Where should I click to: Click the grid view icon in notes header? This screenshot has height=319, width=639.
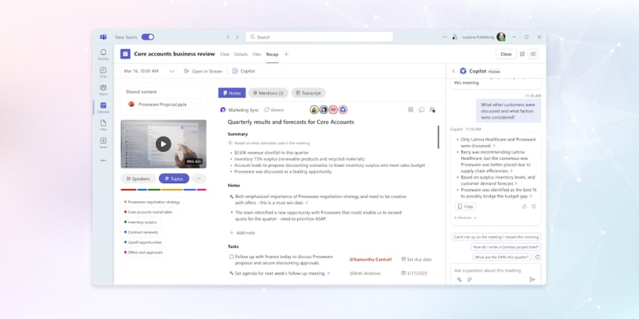(x=411, y=110)
